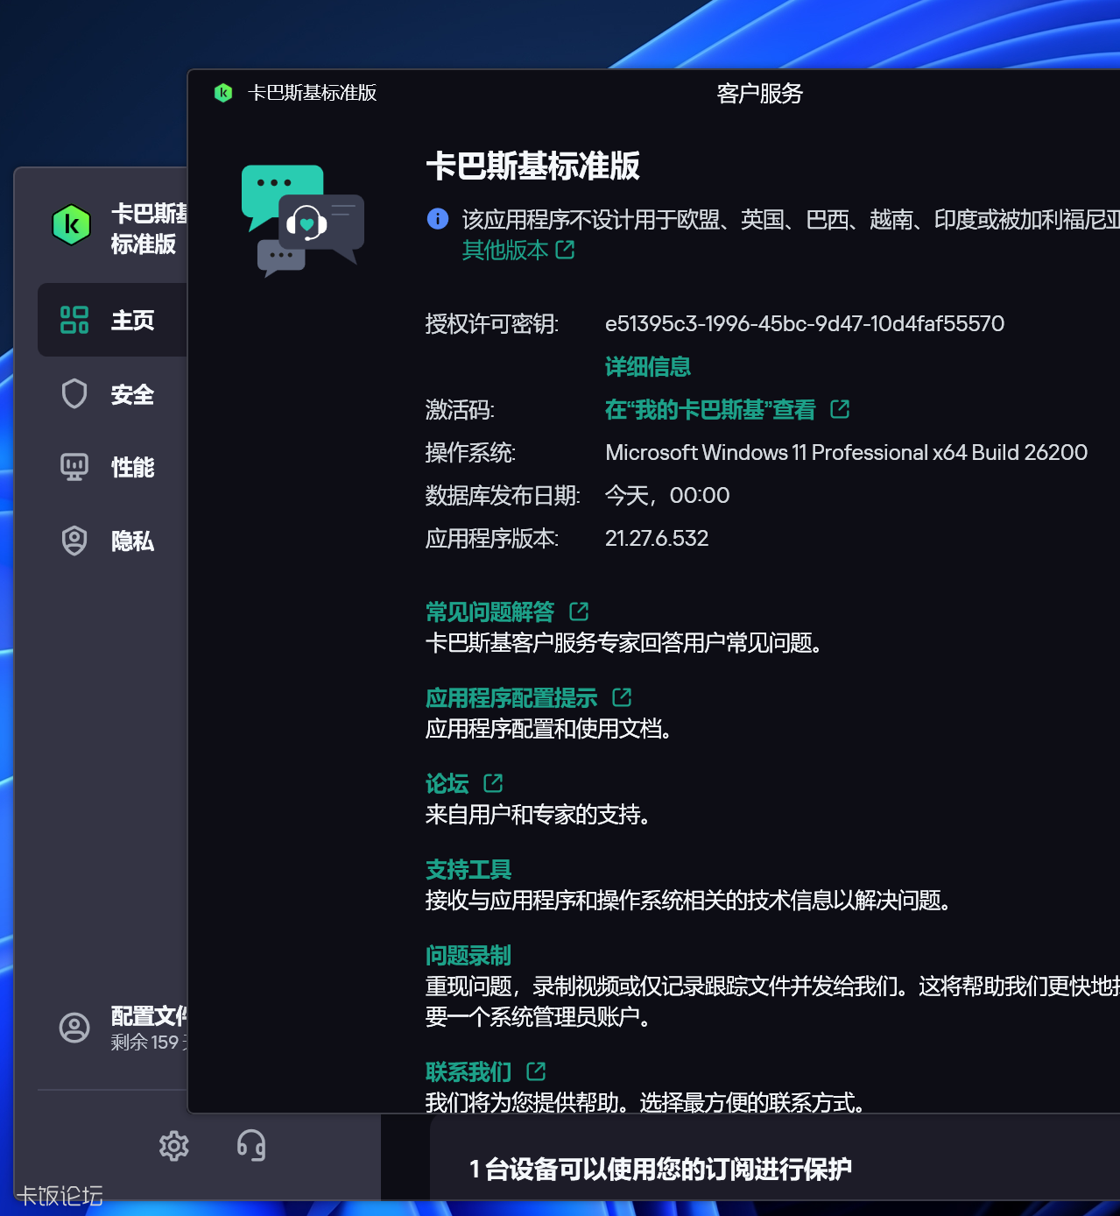Screen dimensions: 1120x1216
Task: Click external-link icon next to 其他版本
Action: 566,251
